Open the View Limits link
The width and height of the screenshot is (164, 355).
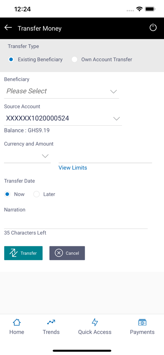(73, 168)
